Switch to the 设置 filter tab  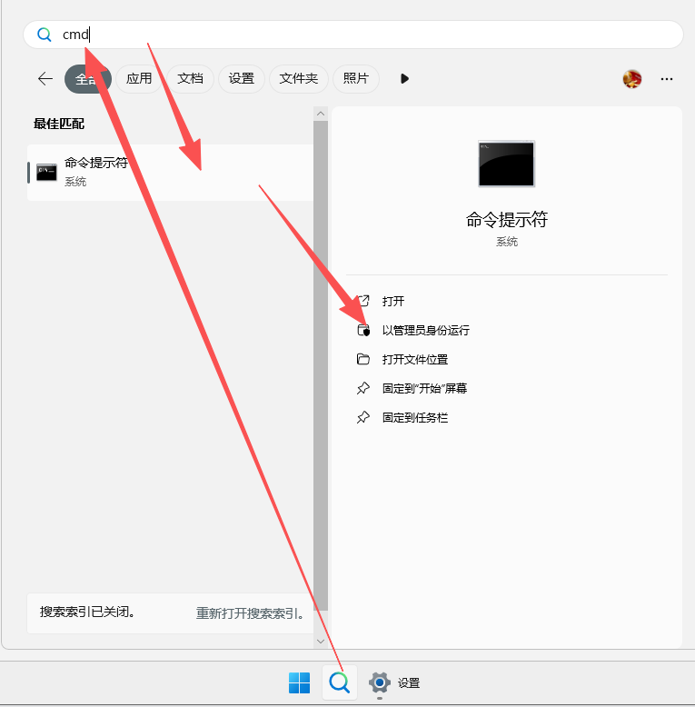tap(242, 79)
